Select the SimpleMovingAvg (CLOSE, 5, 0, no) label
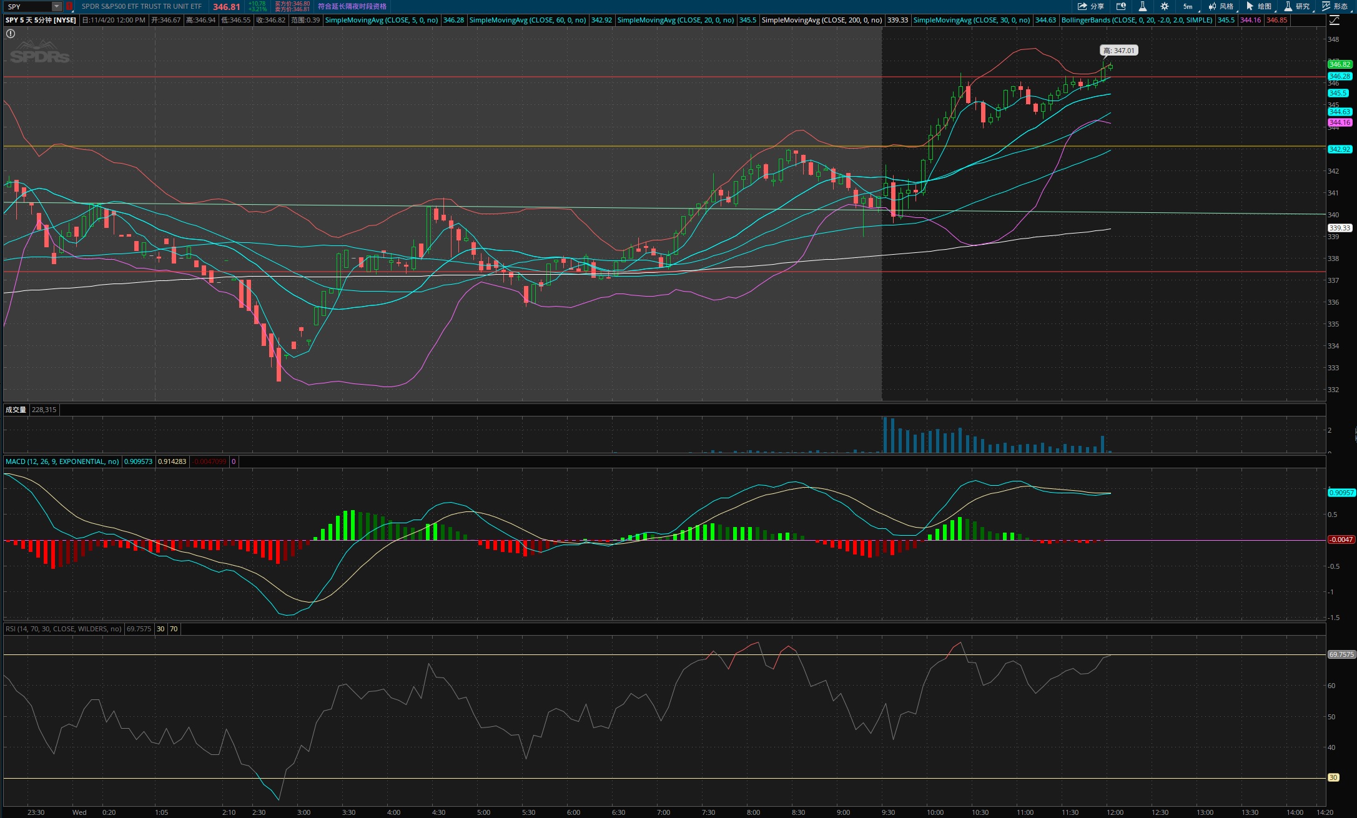1357x818 pixels. point(382,20)
